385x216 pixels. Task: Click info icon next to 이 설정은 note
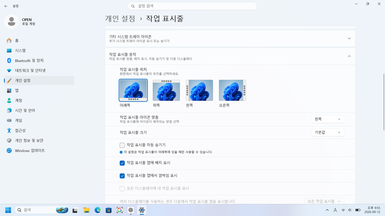[121, 152]
